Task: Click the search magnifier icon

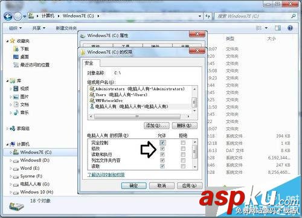Action: click(x=294, y=16)
